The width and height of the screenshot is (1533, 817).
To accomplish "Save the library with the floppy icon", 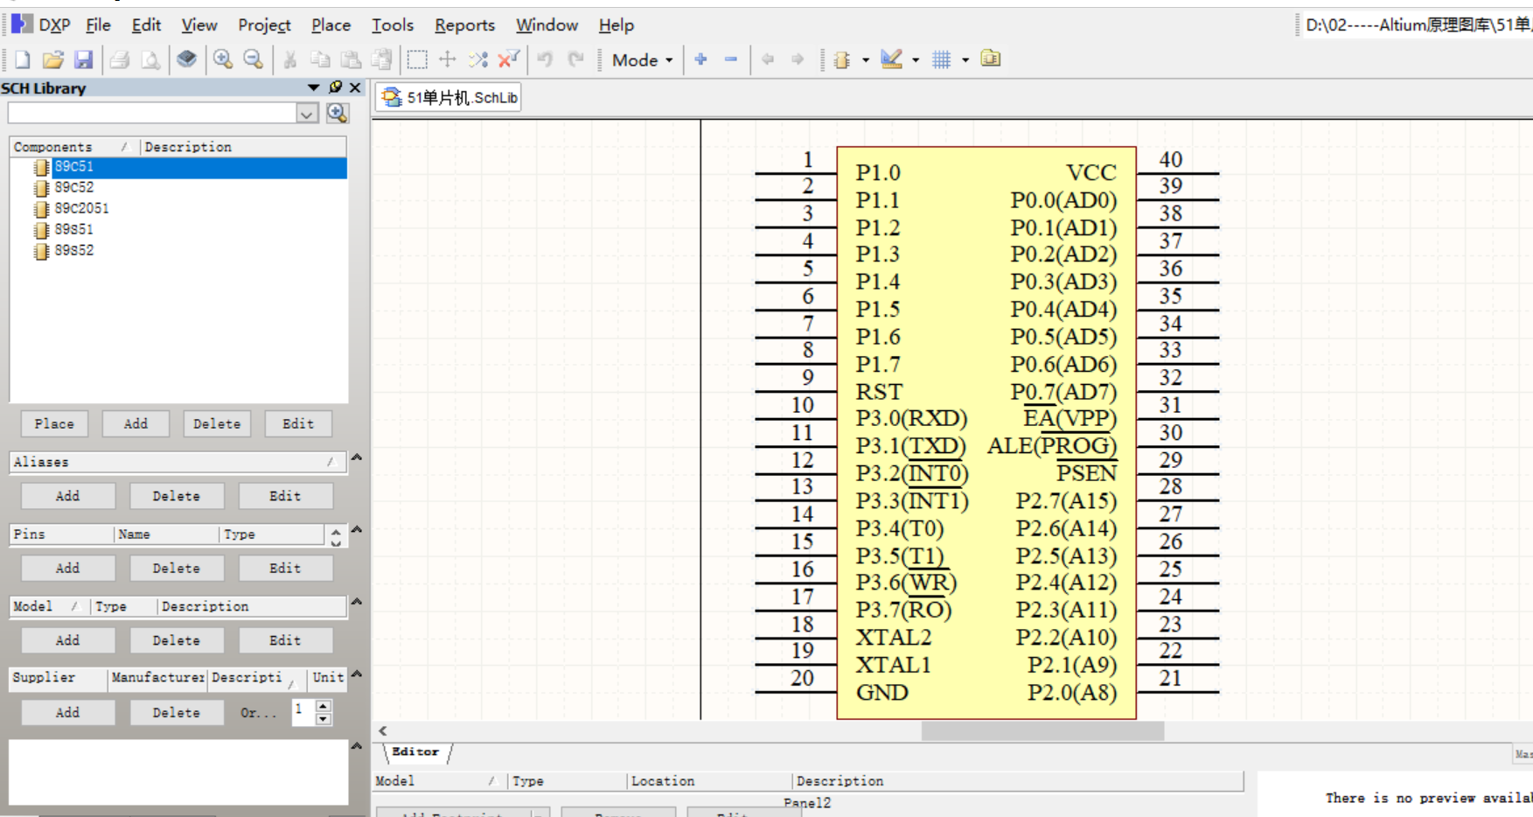I will [x=83, y=59].
